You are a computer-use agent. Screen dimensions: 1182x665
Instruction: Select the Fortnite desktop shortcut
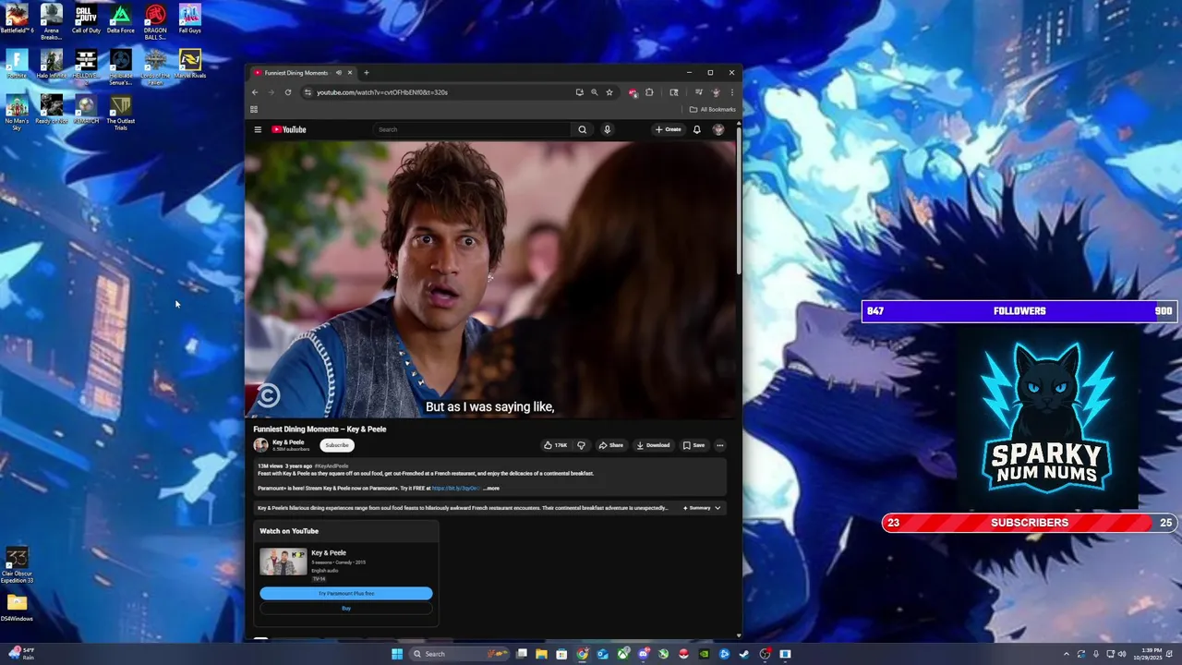click(x=17, y=65)
